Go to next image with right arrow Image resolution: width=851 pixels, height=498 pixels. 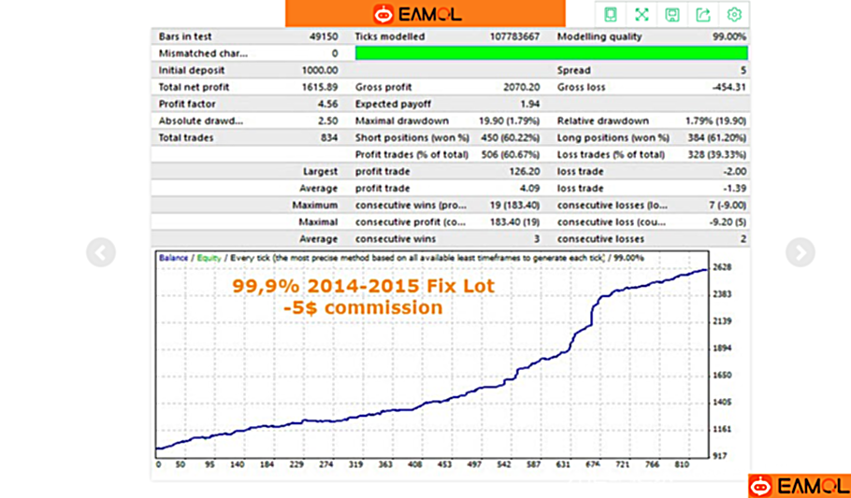coord(800,252)
